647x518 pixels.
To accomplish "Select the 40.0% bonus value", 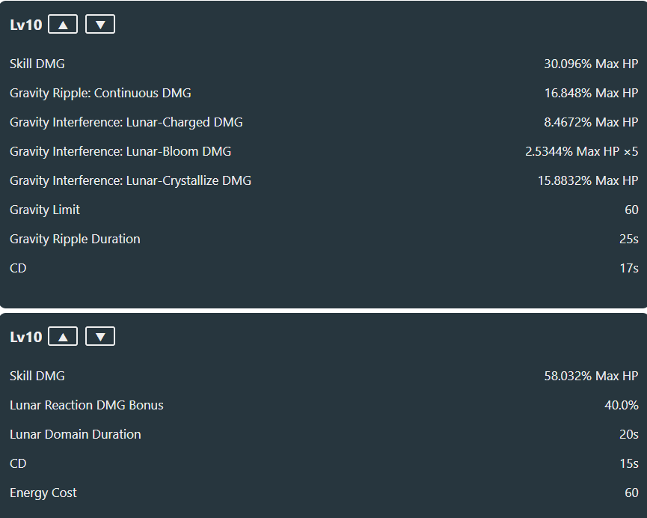I will (622, 405).
